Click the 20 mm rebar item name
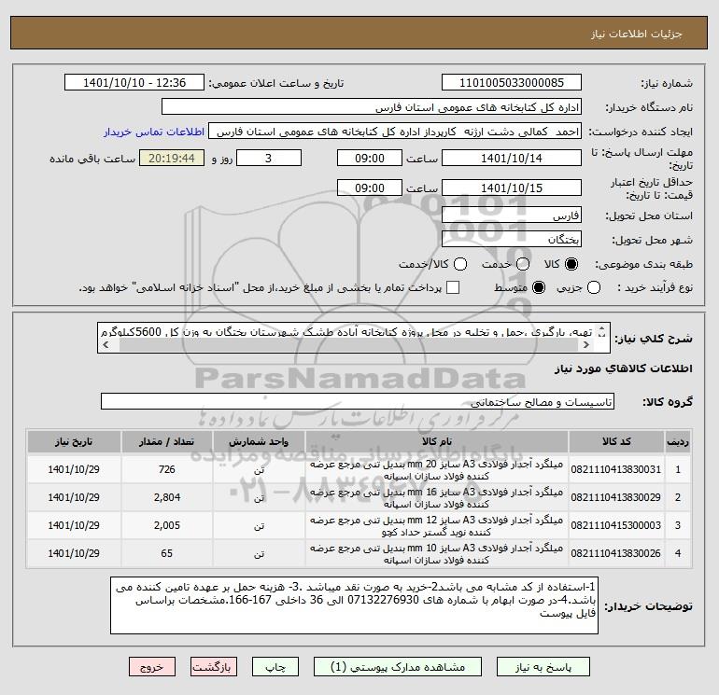 437,470
